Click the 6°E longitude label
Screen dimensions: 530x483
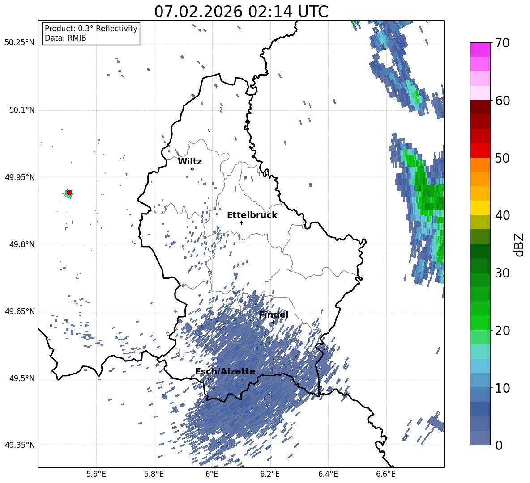point(212,474)
